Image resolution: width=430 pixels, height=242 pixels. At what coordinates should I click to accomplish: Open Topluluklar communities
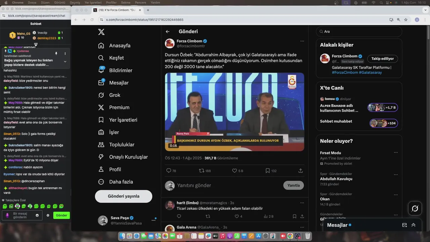click(x=116, y=145)
